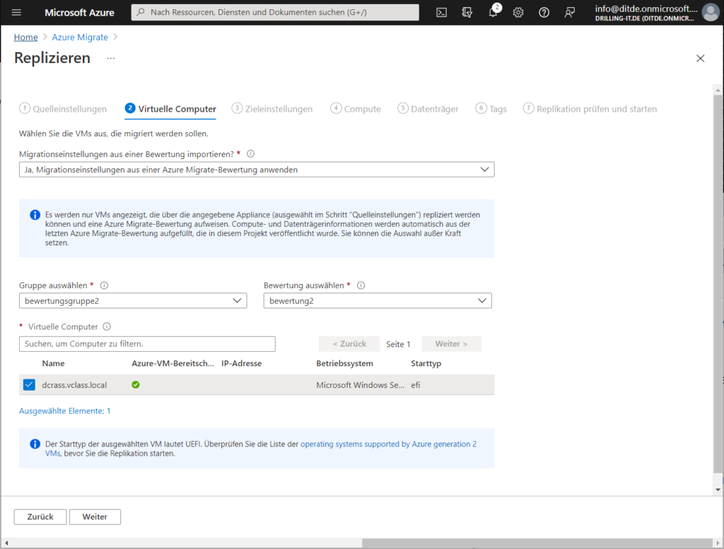Uncheck the dcrass.vclass.local VM checkbox
This screenshot has width=724, height=549.
pyautogui.click(x=29, y=385)
